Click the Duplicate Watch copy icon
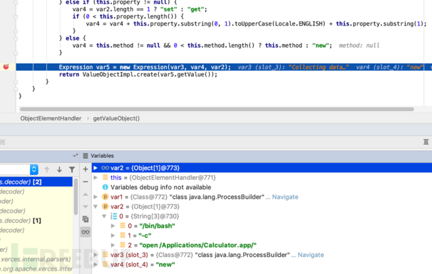The image size is (432, 274). [x=86, y=219]
